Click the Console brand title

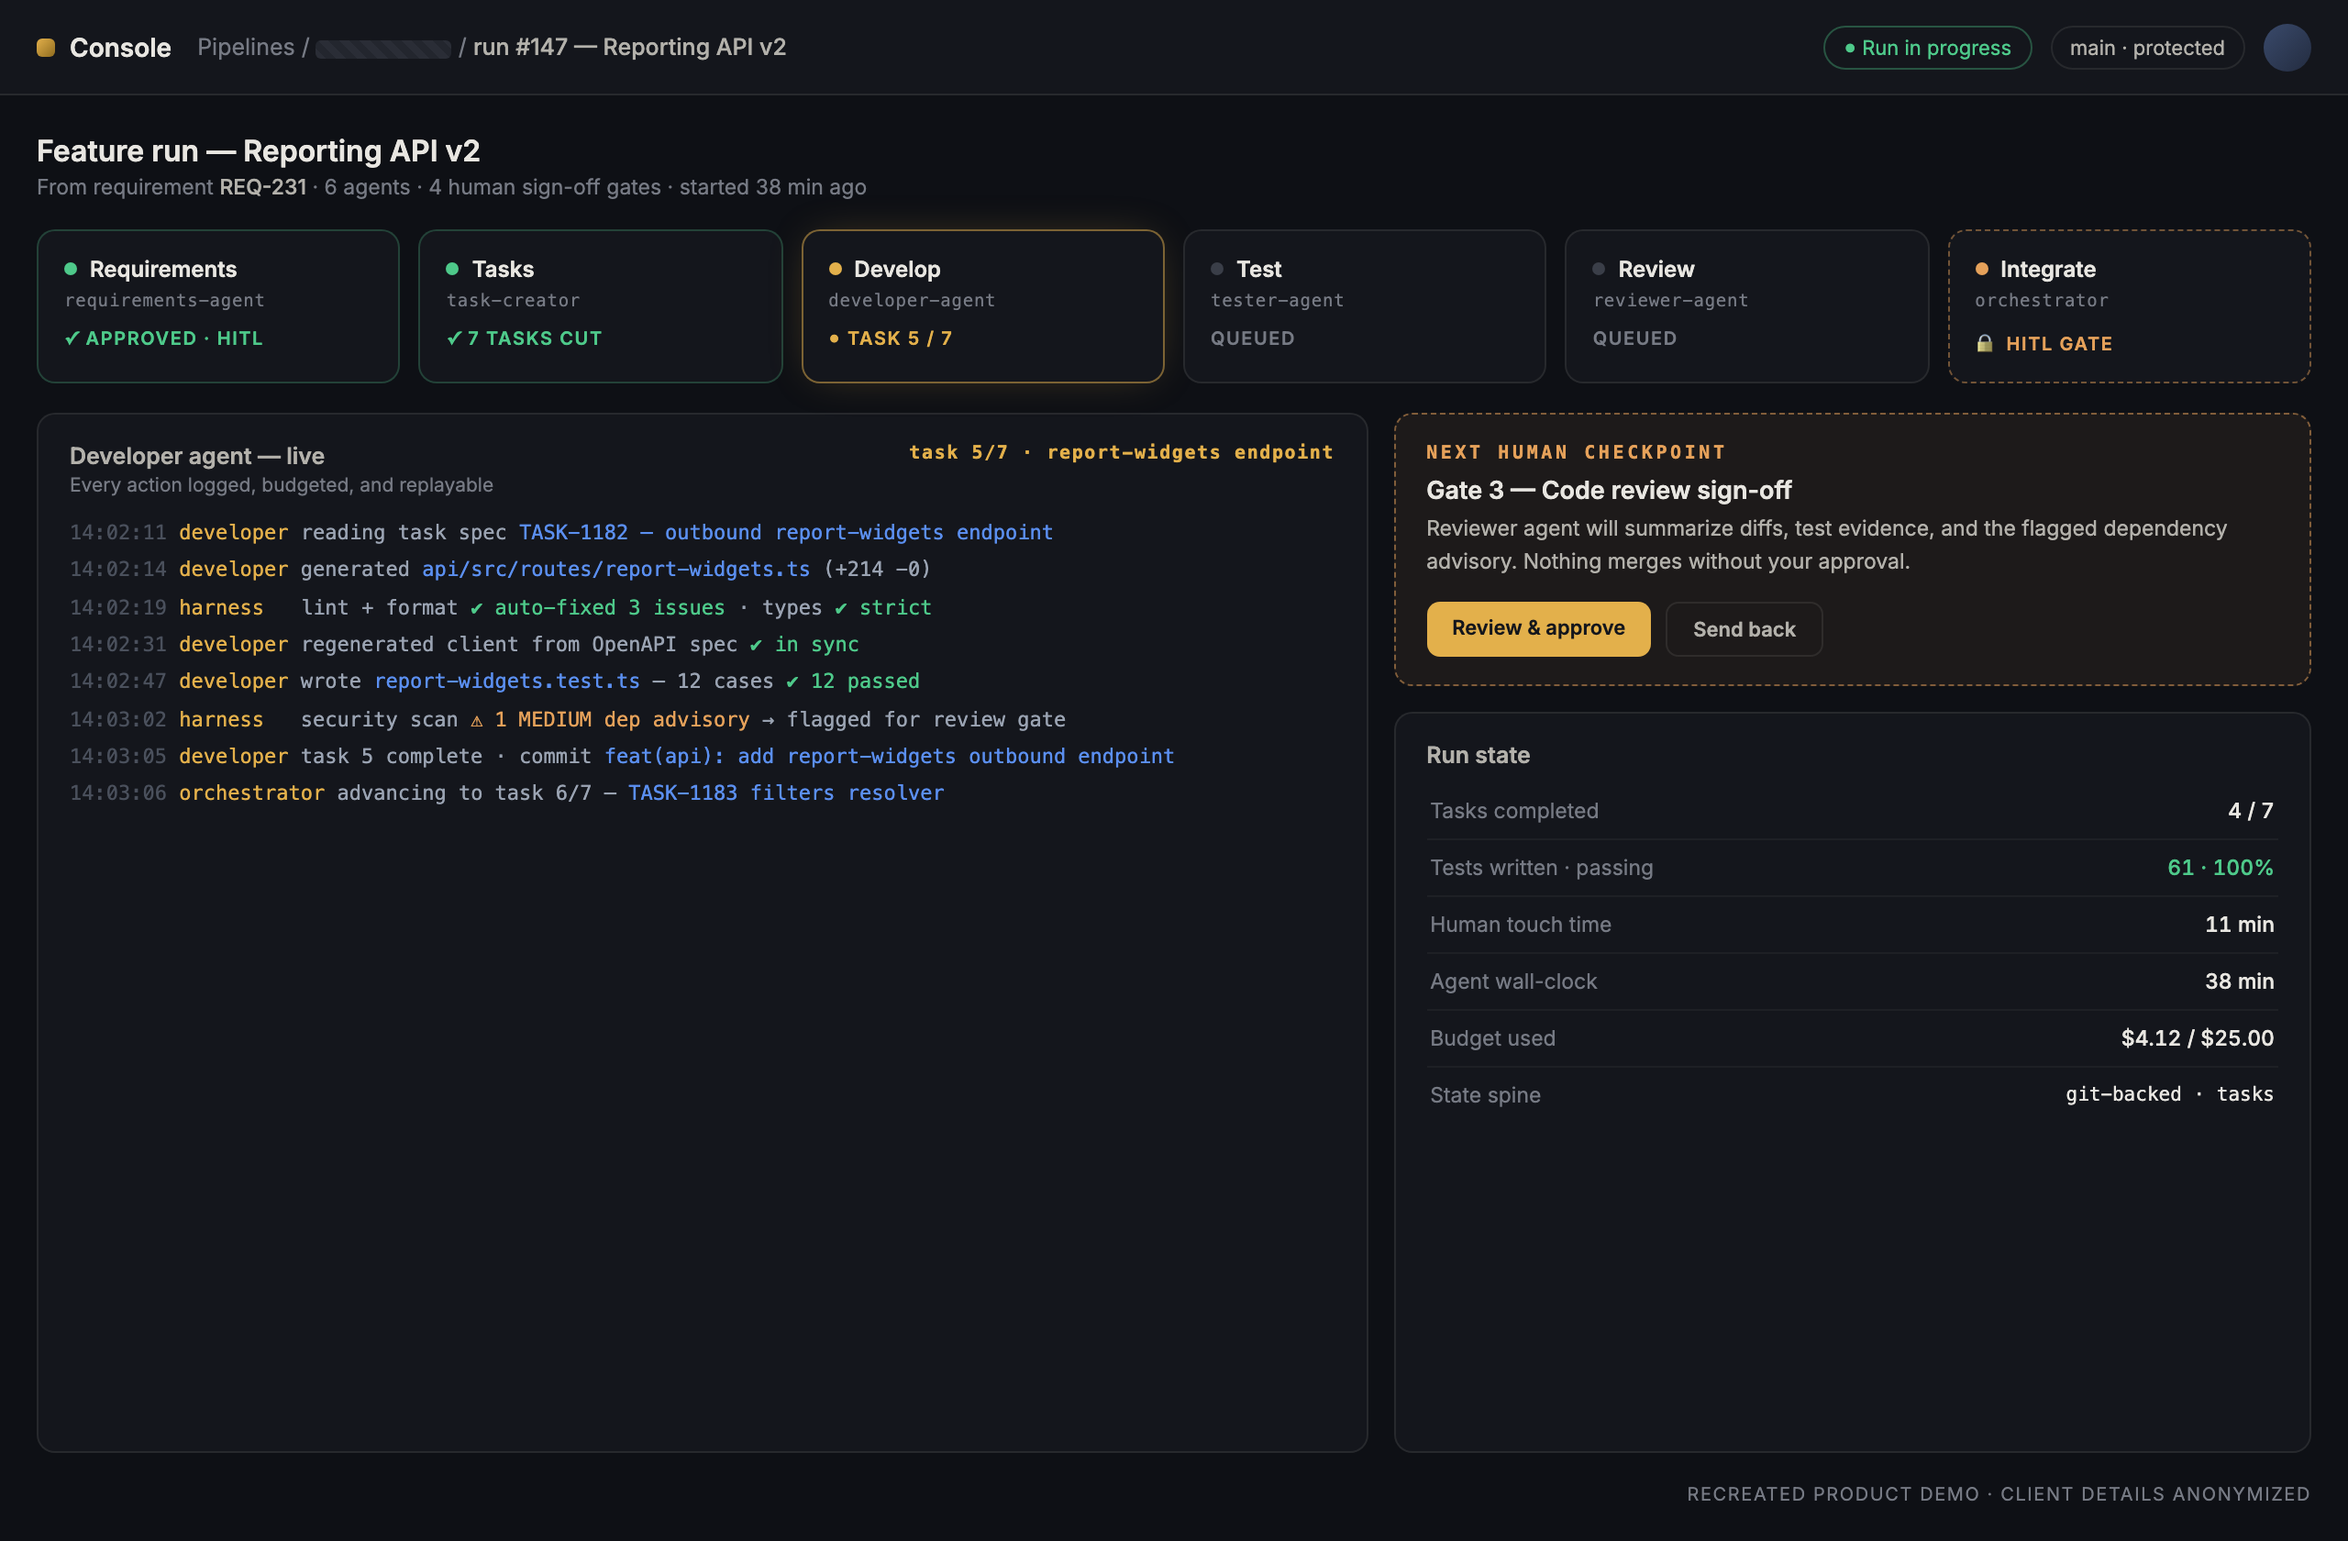pyautogui.click(x=120, y=48)
